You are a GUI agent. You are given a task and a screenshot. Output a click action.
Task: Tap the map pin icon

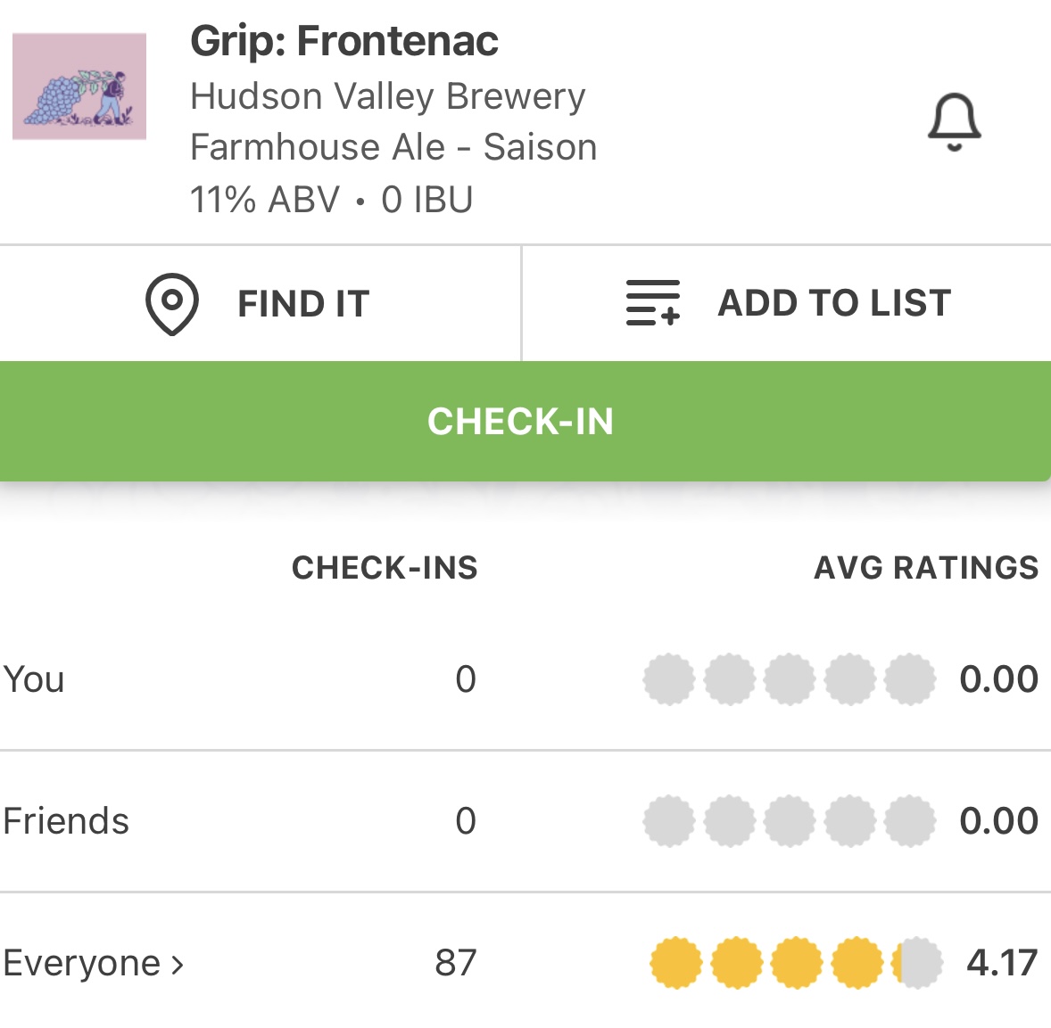click(171, 304)
